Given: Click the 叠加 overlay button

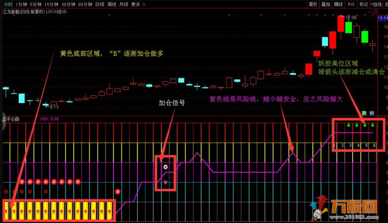Looking at the screenshot, I should point(326,4).
